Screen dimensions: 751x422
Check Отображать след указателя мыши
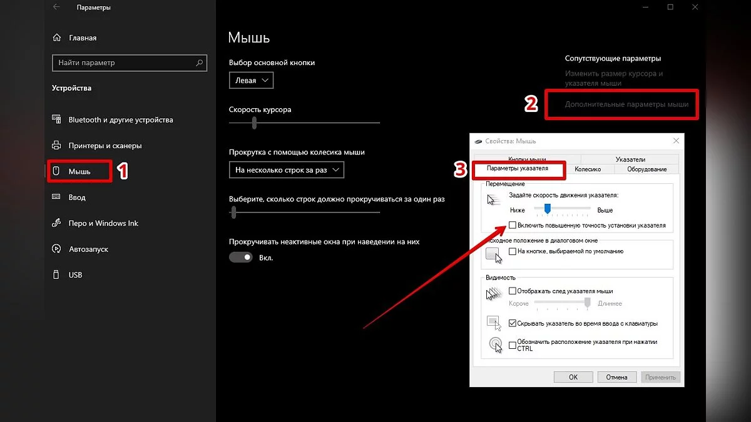(x=513, y=291)
